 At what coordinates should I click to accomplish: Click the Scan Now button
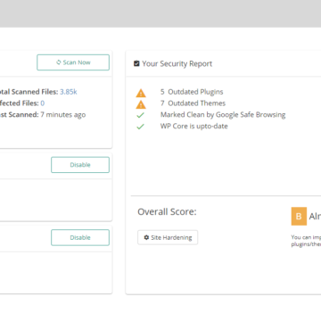[73, 62]
